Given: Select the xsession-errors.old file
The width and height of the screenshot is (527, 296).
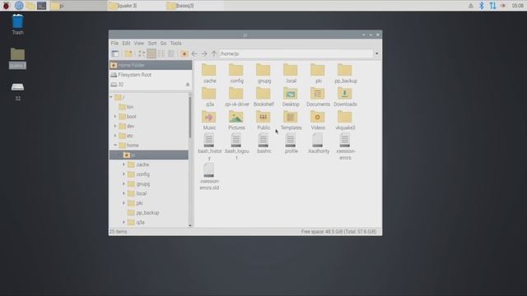Looking at the screenshot, I should pyautogui.click(x=209, y=177).
